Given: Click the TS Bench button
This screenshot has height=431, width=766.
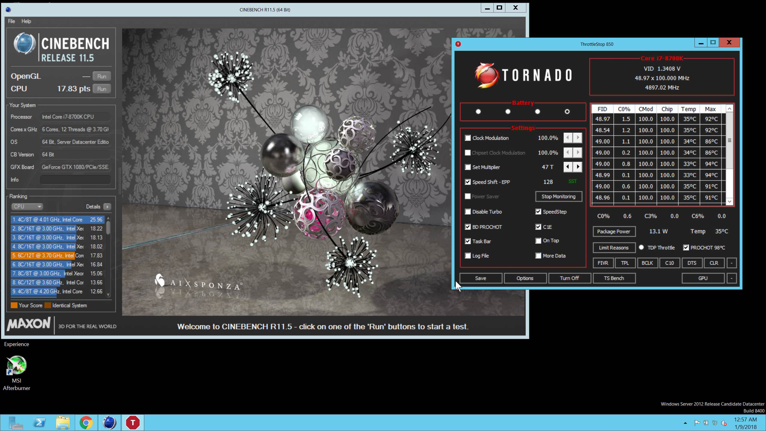Looking at the screenshot, I should pyautogui.click(x=614, y=278).
